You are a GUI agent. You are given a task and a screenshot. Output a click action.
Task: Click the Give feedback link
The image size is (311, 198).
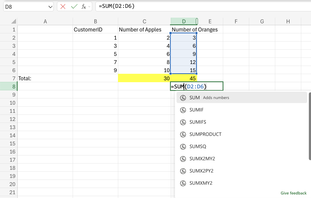tap(293, 193)
